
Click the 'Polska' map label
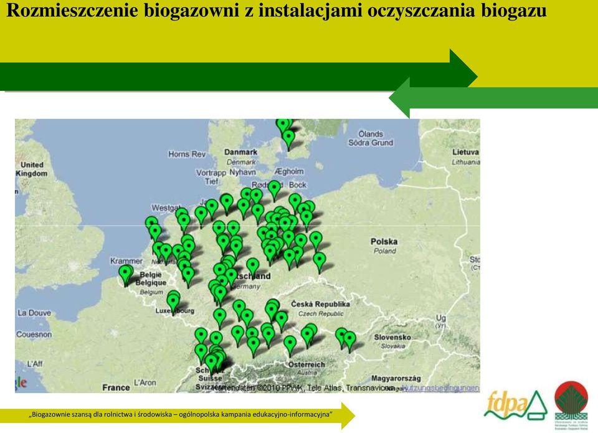[384, 242]
